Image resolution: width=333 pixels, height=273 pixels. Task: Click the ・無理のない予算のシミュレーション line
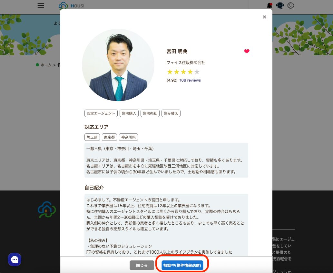click(119, 246)
